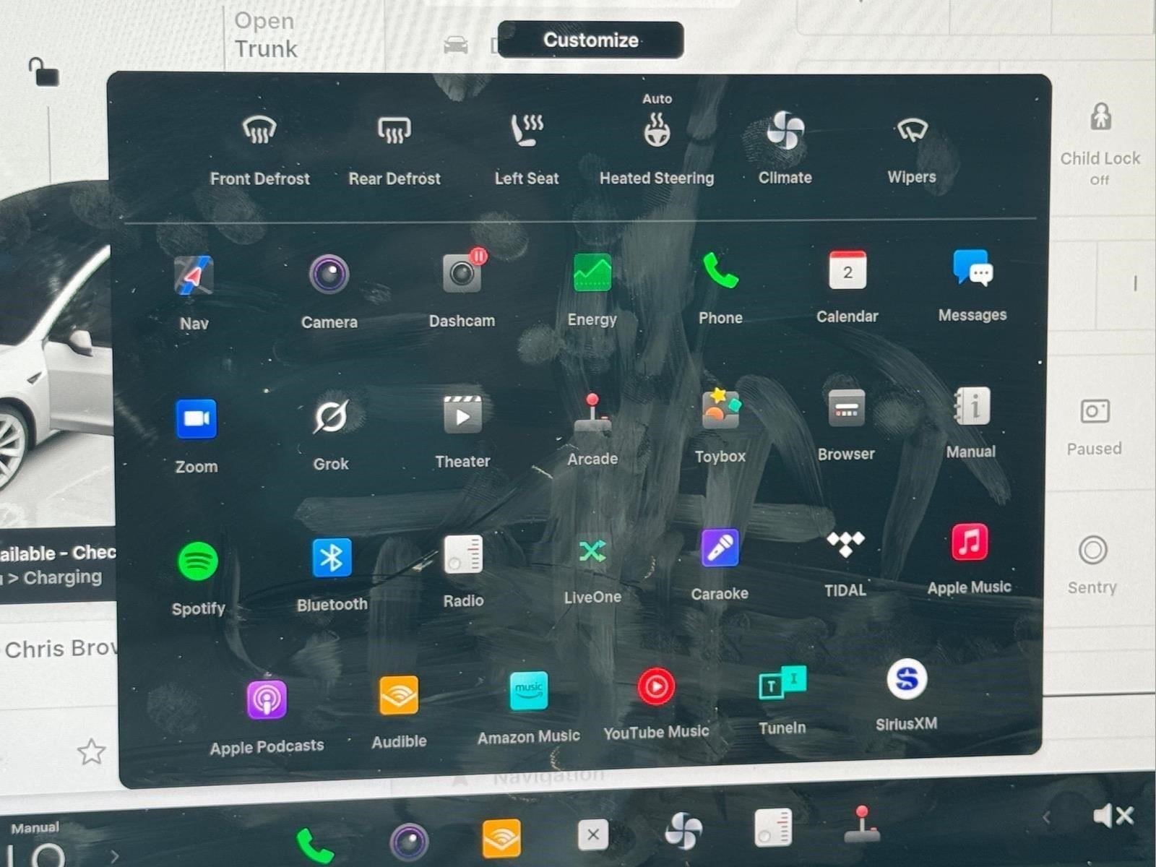
Task: Select the car icon left of Customize
Action: [x=456, y=46]
